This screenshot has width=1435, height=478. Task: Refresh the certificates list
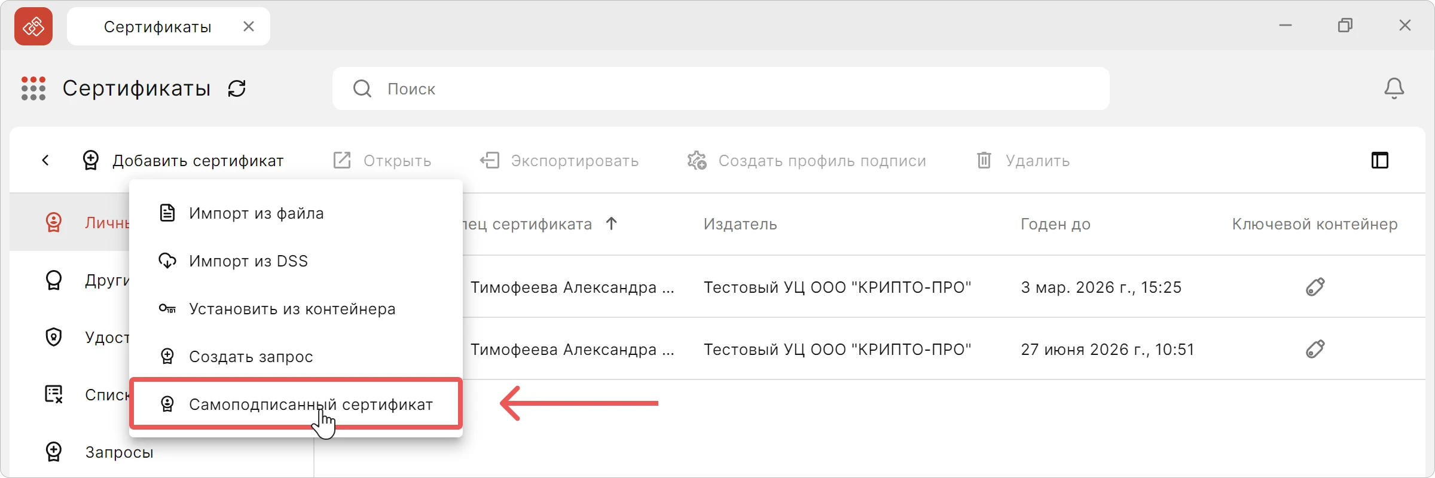point(237,88)
